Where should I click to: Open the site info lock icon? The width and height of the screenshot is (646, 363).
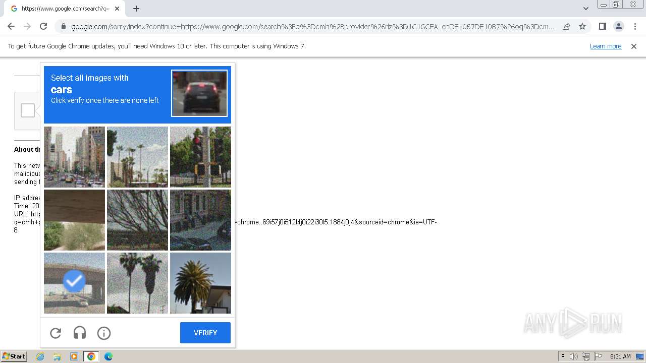coord(63,27)
